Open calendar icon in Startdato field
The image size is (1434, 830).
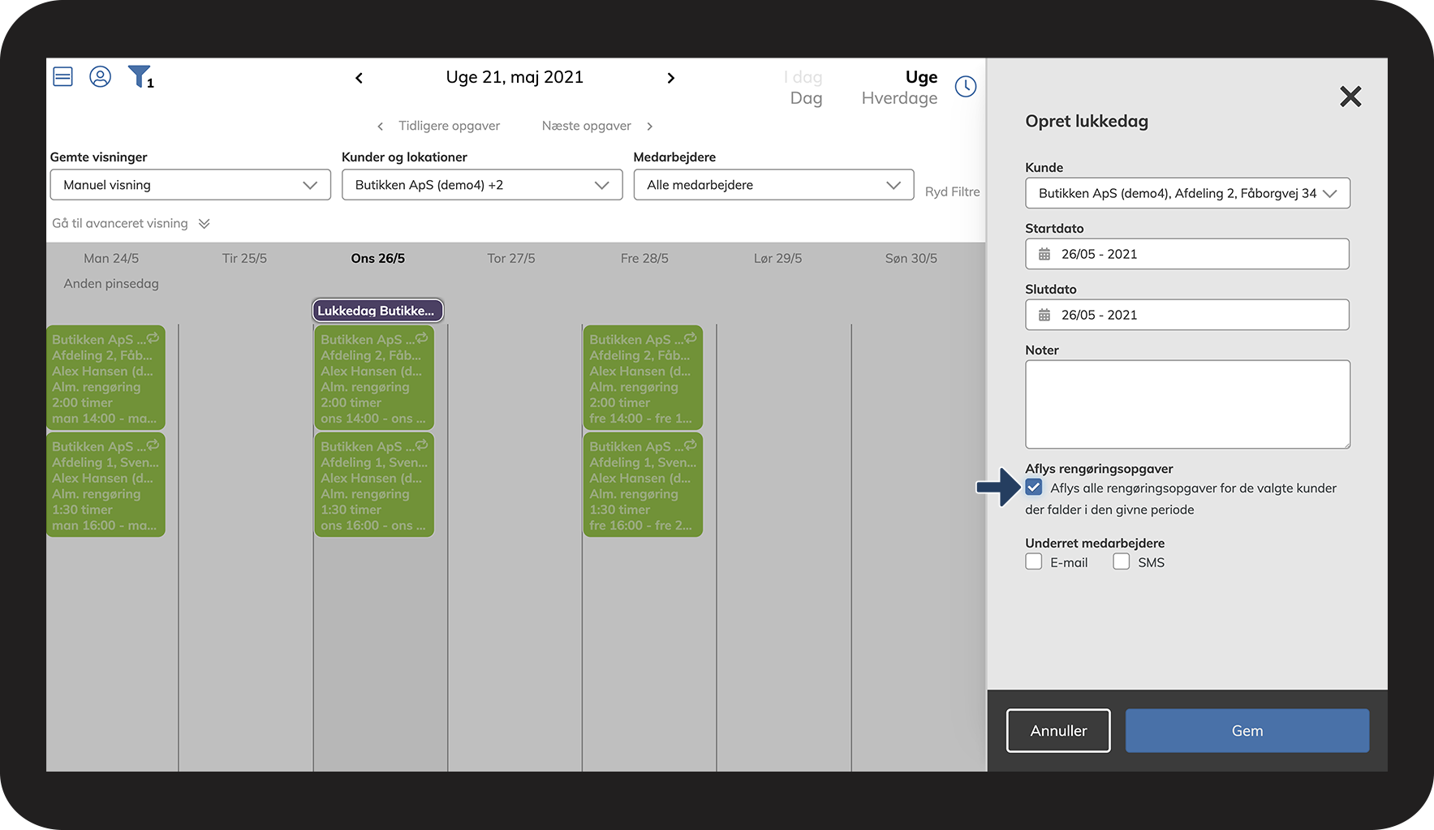click(x=1044, y=254)
